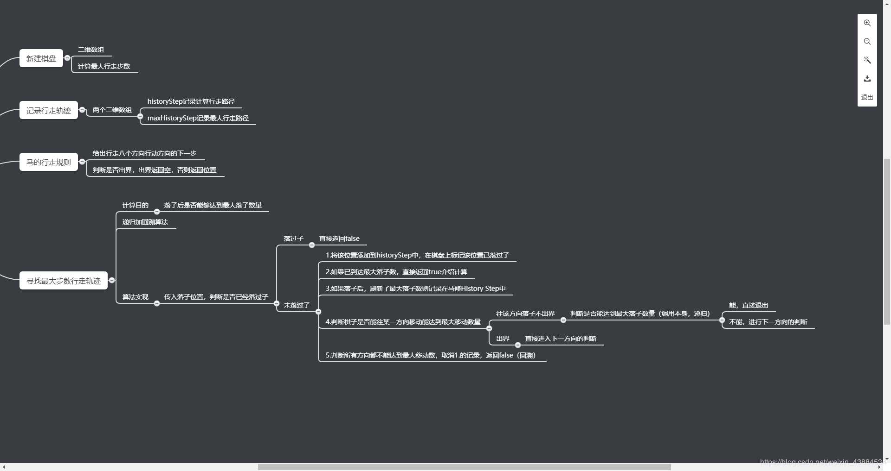891x471 pixels.
Task: Click the horizontal scrollbar thumb
Action: point(465,467)
